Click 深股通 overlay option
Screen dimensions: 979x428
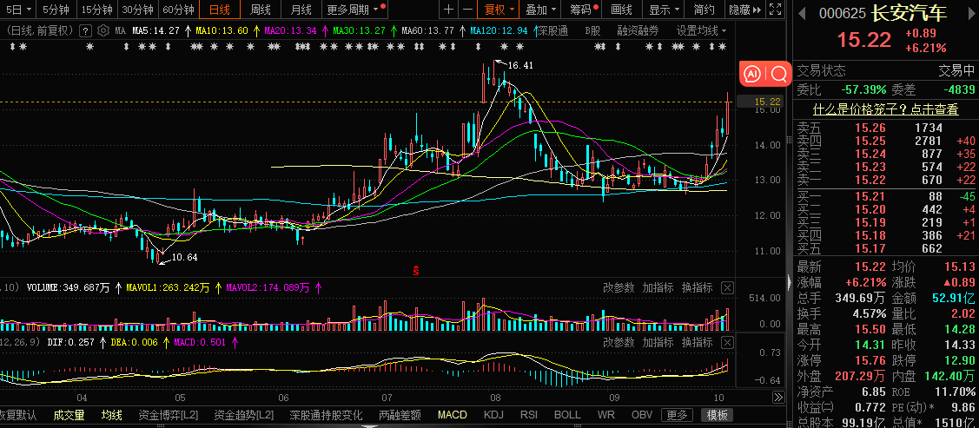coord(553,30)
